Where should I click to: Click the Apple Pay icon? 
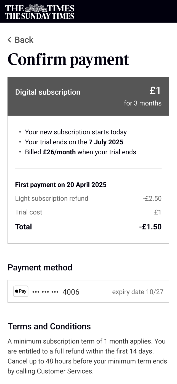[21, 291]
